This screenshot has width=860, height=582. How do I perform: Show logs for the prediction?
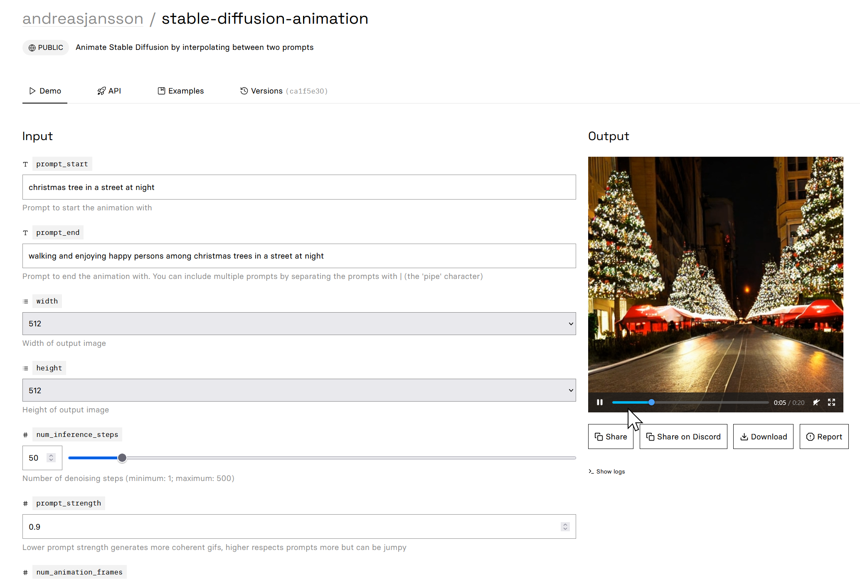pos(607,471)
